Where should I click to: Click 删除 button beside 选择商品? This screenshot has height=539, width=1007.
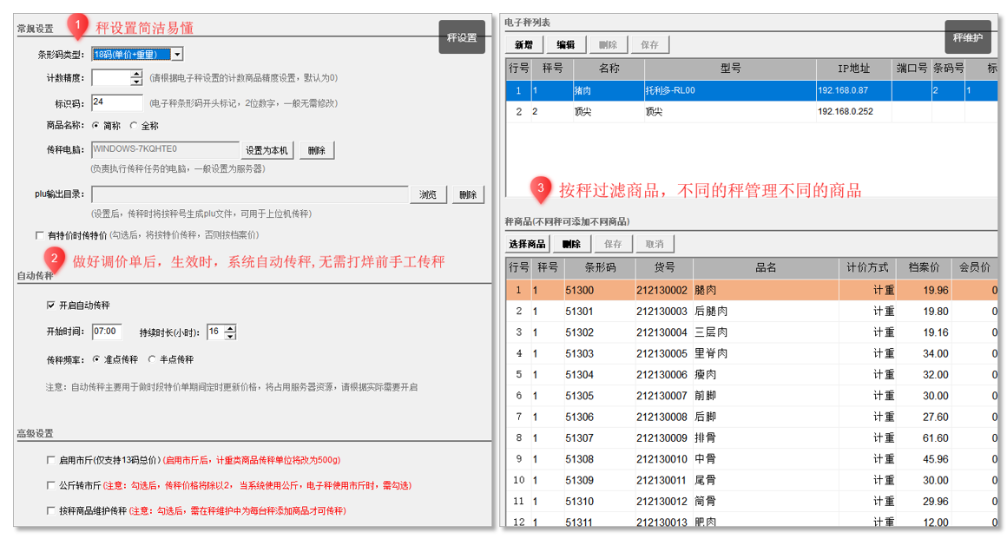pyautogui.click(x=571, y=244)
